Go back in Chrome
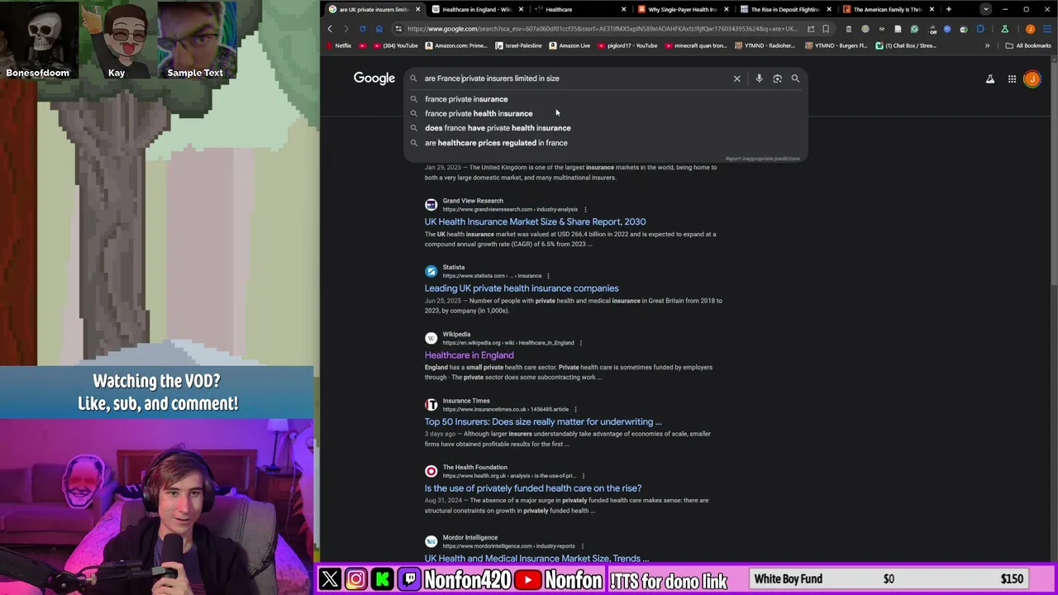 [x=330, y=29]
